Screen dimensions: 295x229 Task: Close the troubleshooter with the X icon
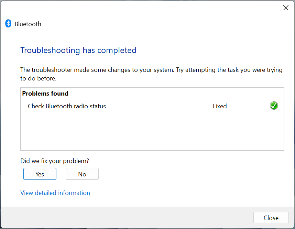(x=285, y=8)
